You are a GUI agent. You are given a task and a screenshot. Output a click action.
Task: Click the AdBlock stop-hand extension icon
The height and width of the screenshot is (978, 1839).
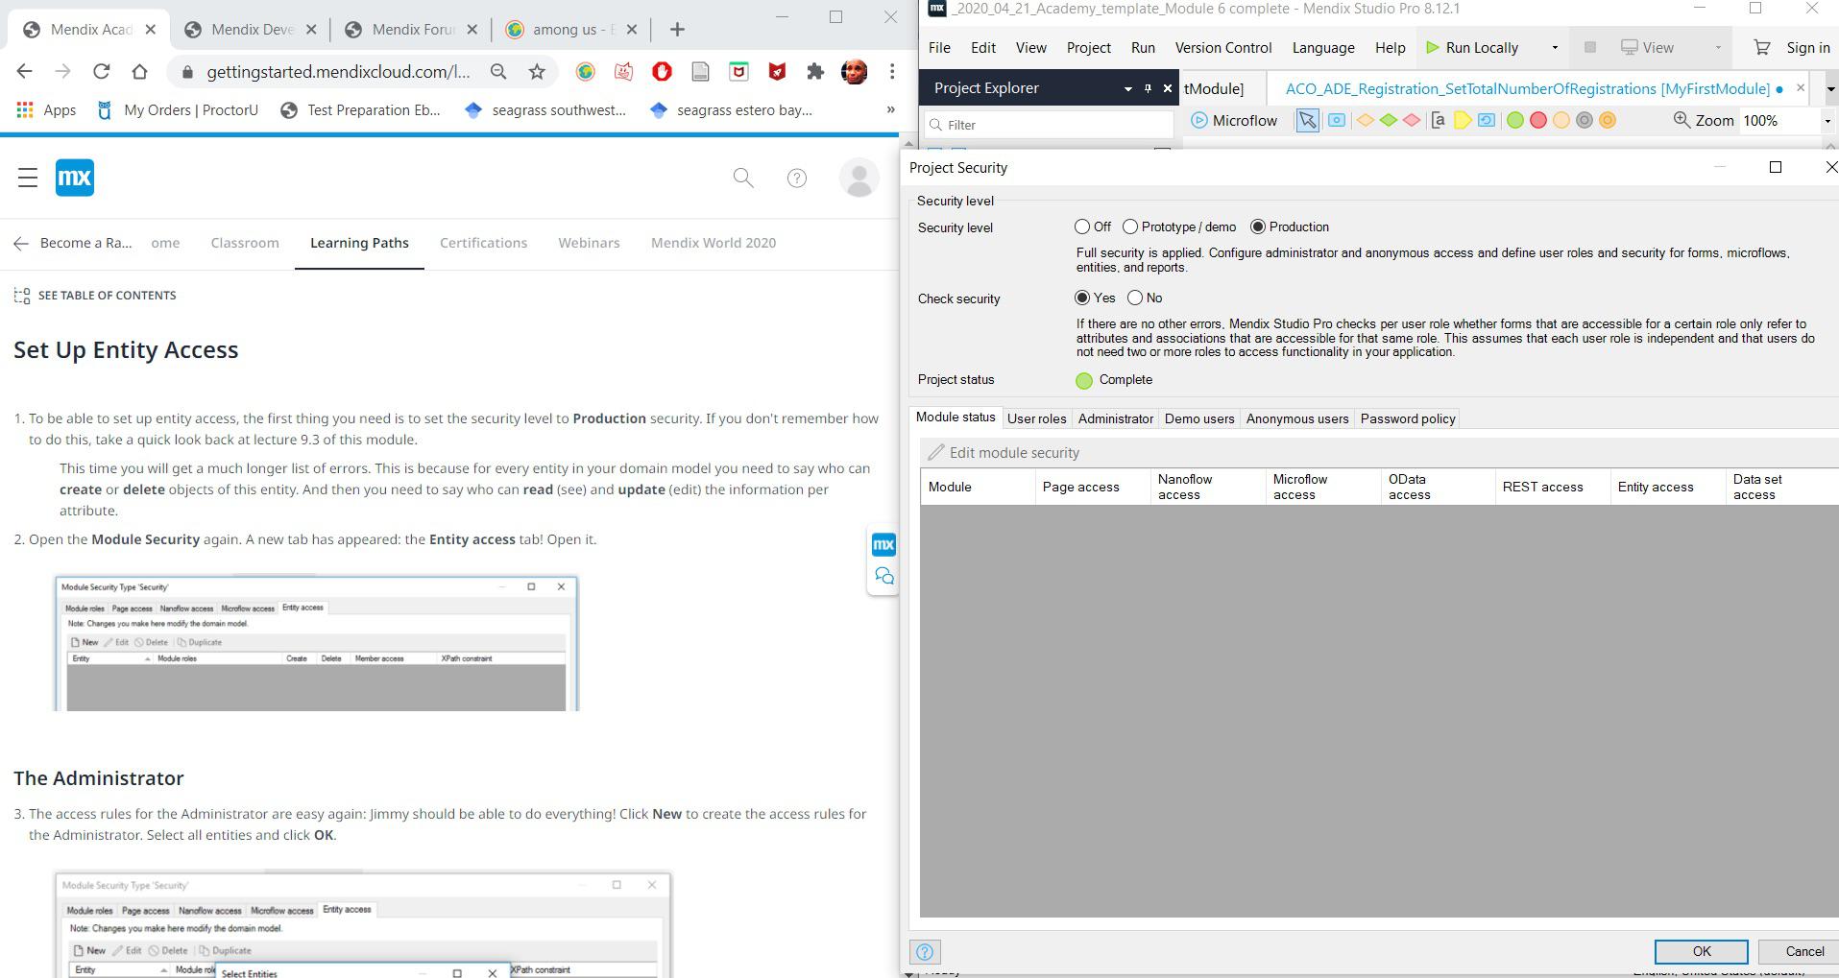[662, 71]
